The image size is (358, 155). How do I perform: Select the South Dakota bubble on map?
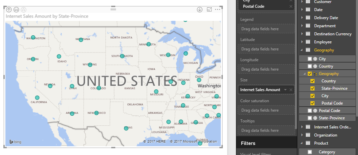click(122, 56)
